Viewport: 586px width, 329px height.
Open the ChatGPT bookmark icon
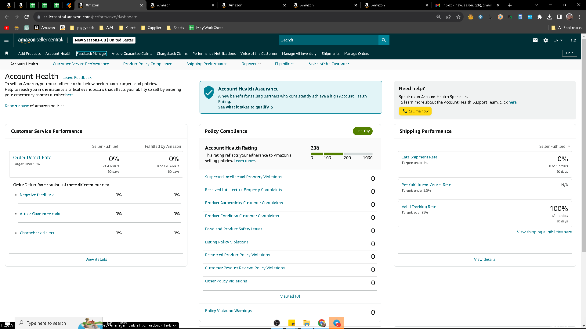27,28
